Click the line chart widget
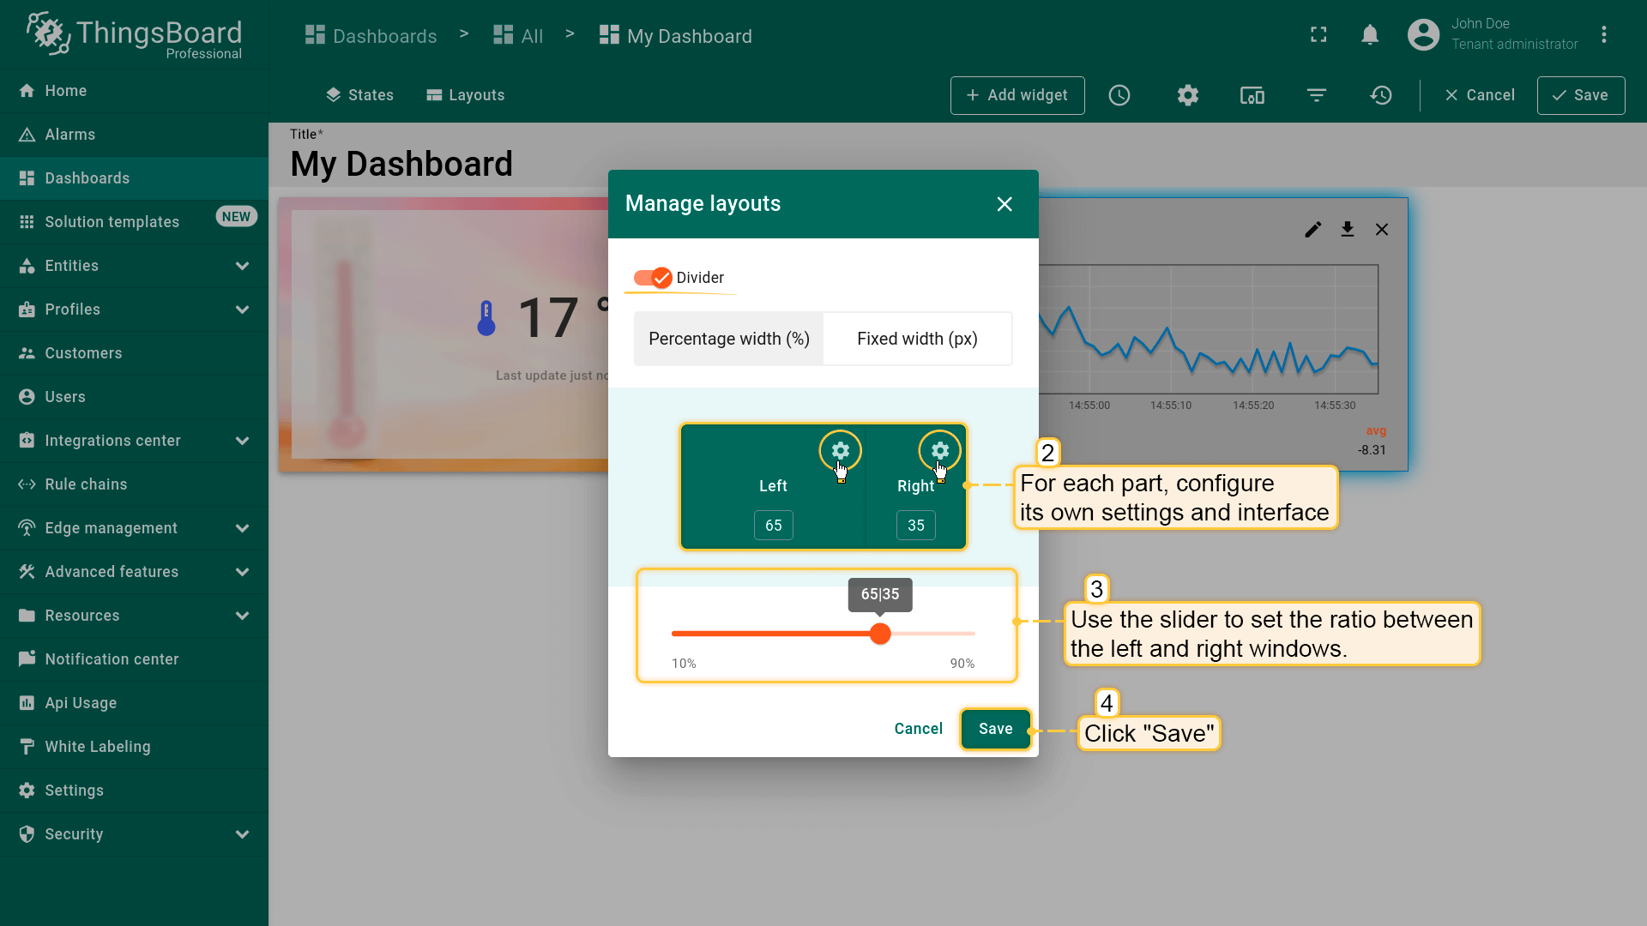Image resolution: width=1647 pixels, height=926 pixels. 1222,334
